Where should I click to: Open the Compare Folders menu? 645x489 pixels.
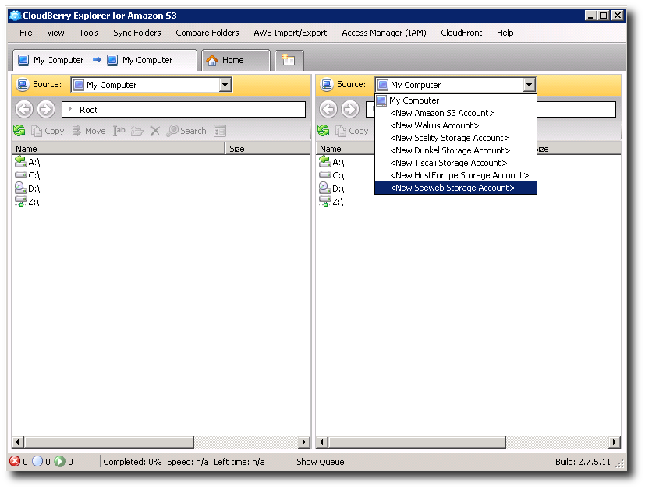(x=207, y=33)
